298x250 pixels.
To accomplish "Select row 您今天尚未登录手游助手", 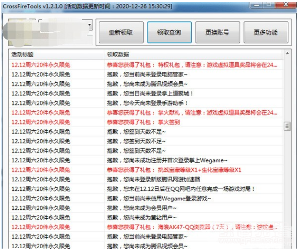I will 146,103.
